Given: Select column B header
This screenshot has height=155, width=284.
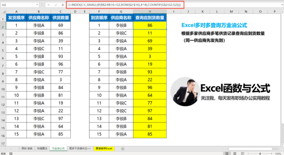Looking at the screenshot, I should pos(39,12).
